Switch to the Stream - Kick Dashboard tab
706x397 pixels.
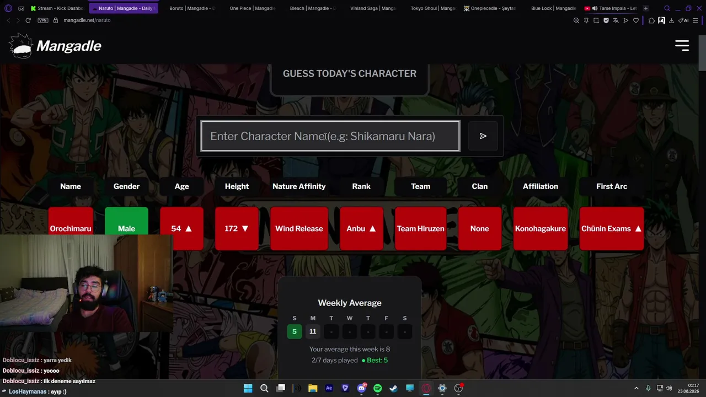(x=57, y=8)
